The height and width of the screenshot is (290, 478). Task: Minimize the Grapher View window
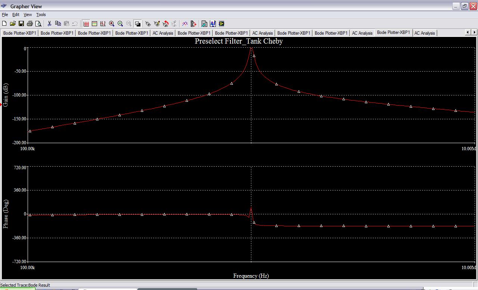tap(457, 6)
